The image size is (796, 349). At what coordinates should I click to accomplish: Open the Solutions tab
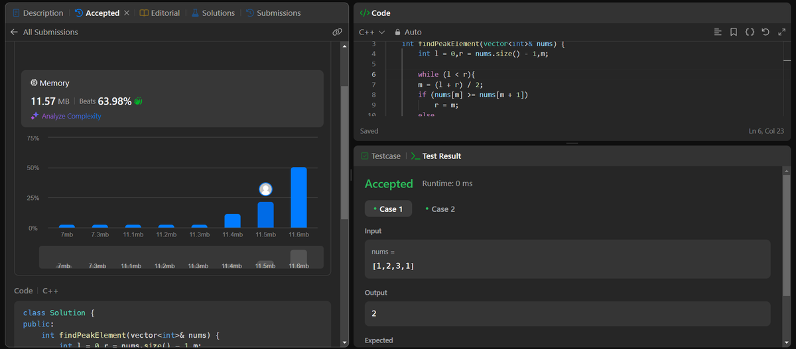pyautogui.click(x=213, y=13)
